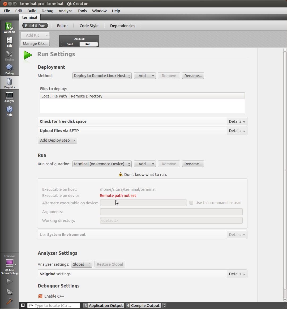
Task: Open the Tools menu
Action: [x=82, y=11]
